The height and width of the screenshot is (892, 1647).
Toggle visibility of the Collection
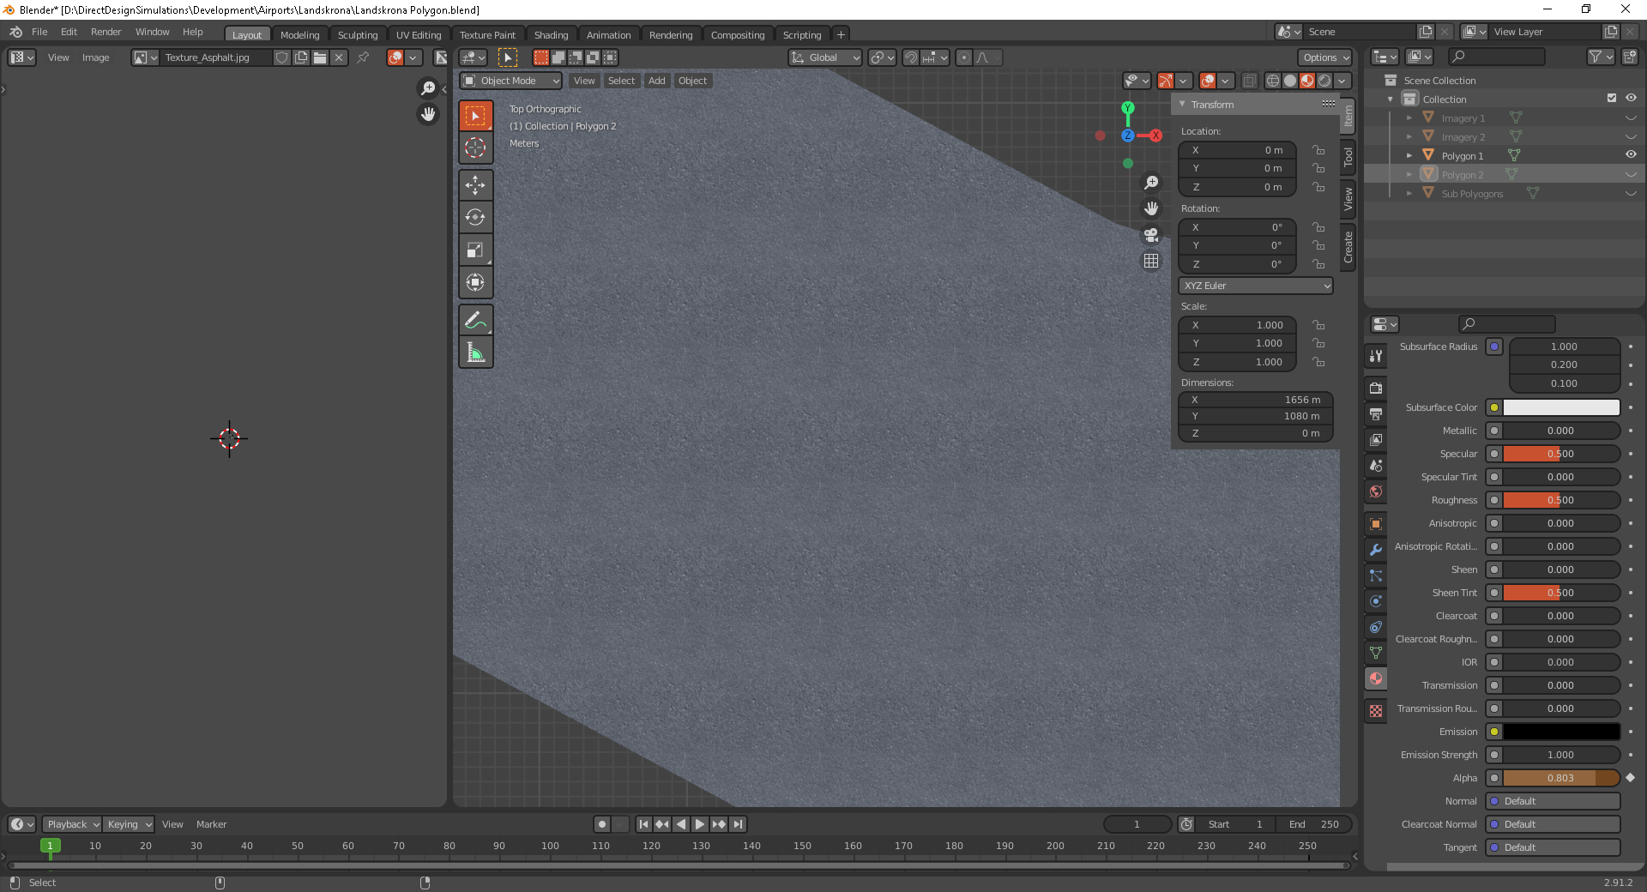pos(1631,98)
